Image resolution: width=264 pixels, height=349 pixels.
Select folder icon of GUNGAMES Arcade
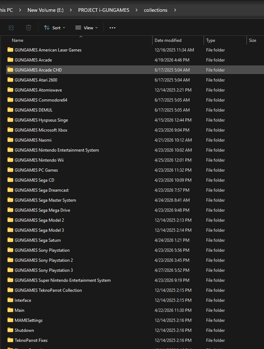coord(10,60)
